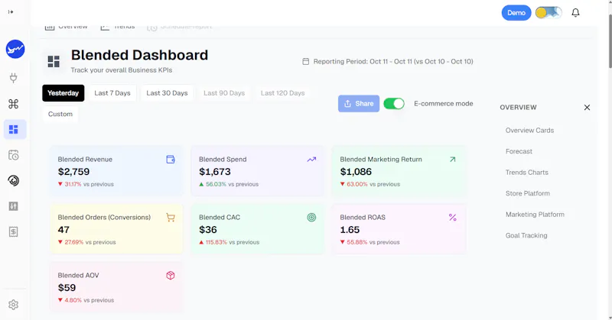Viewport: 612px width, 320px height.
Task: Toggle the light/dark theme switch
Action: (549, 13)
